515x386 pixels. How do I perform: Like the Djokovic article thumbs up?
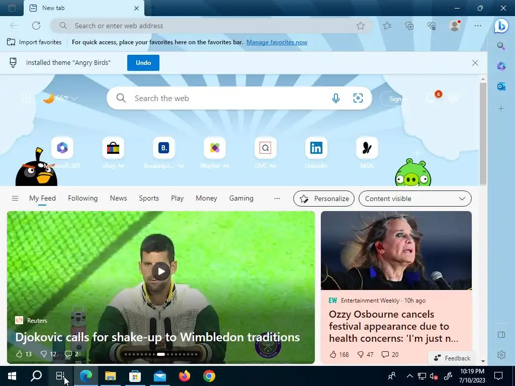[x=24, y=354]
